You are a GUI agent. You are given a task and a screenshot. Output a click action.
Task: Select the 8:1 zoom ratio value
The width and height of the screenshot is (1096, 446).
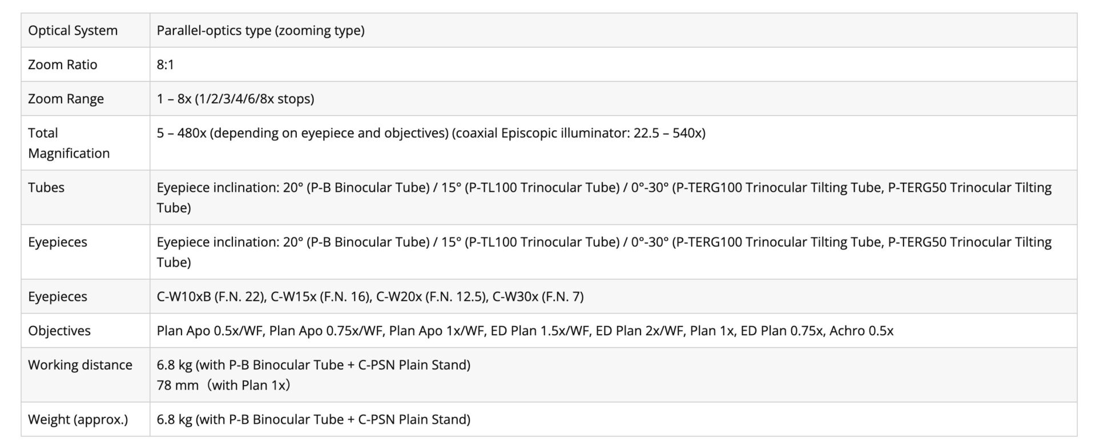tap(166, 65)
